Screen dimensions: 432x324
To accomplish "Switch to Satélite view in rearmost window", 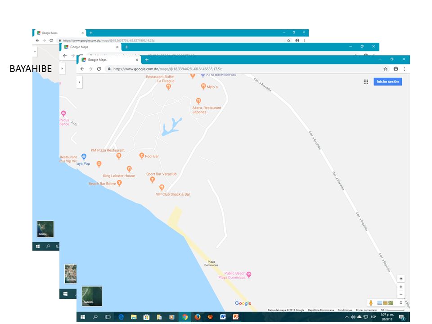I will [45, 229].
